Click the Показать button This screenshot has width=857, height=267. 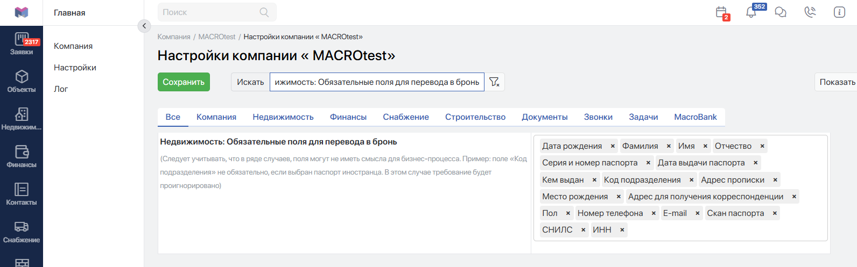point(837,82)
